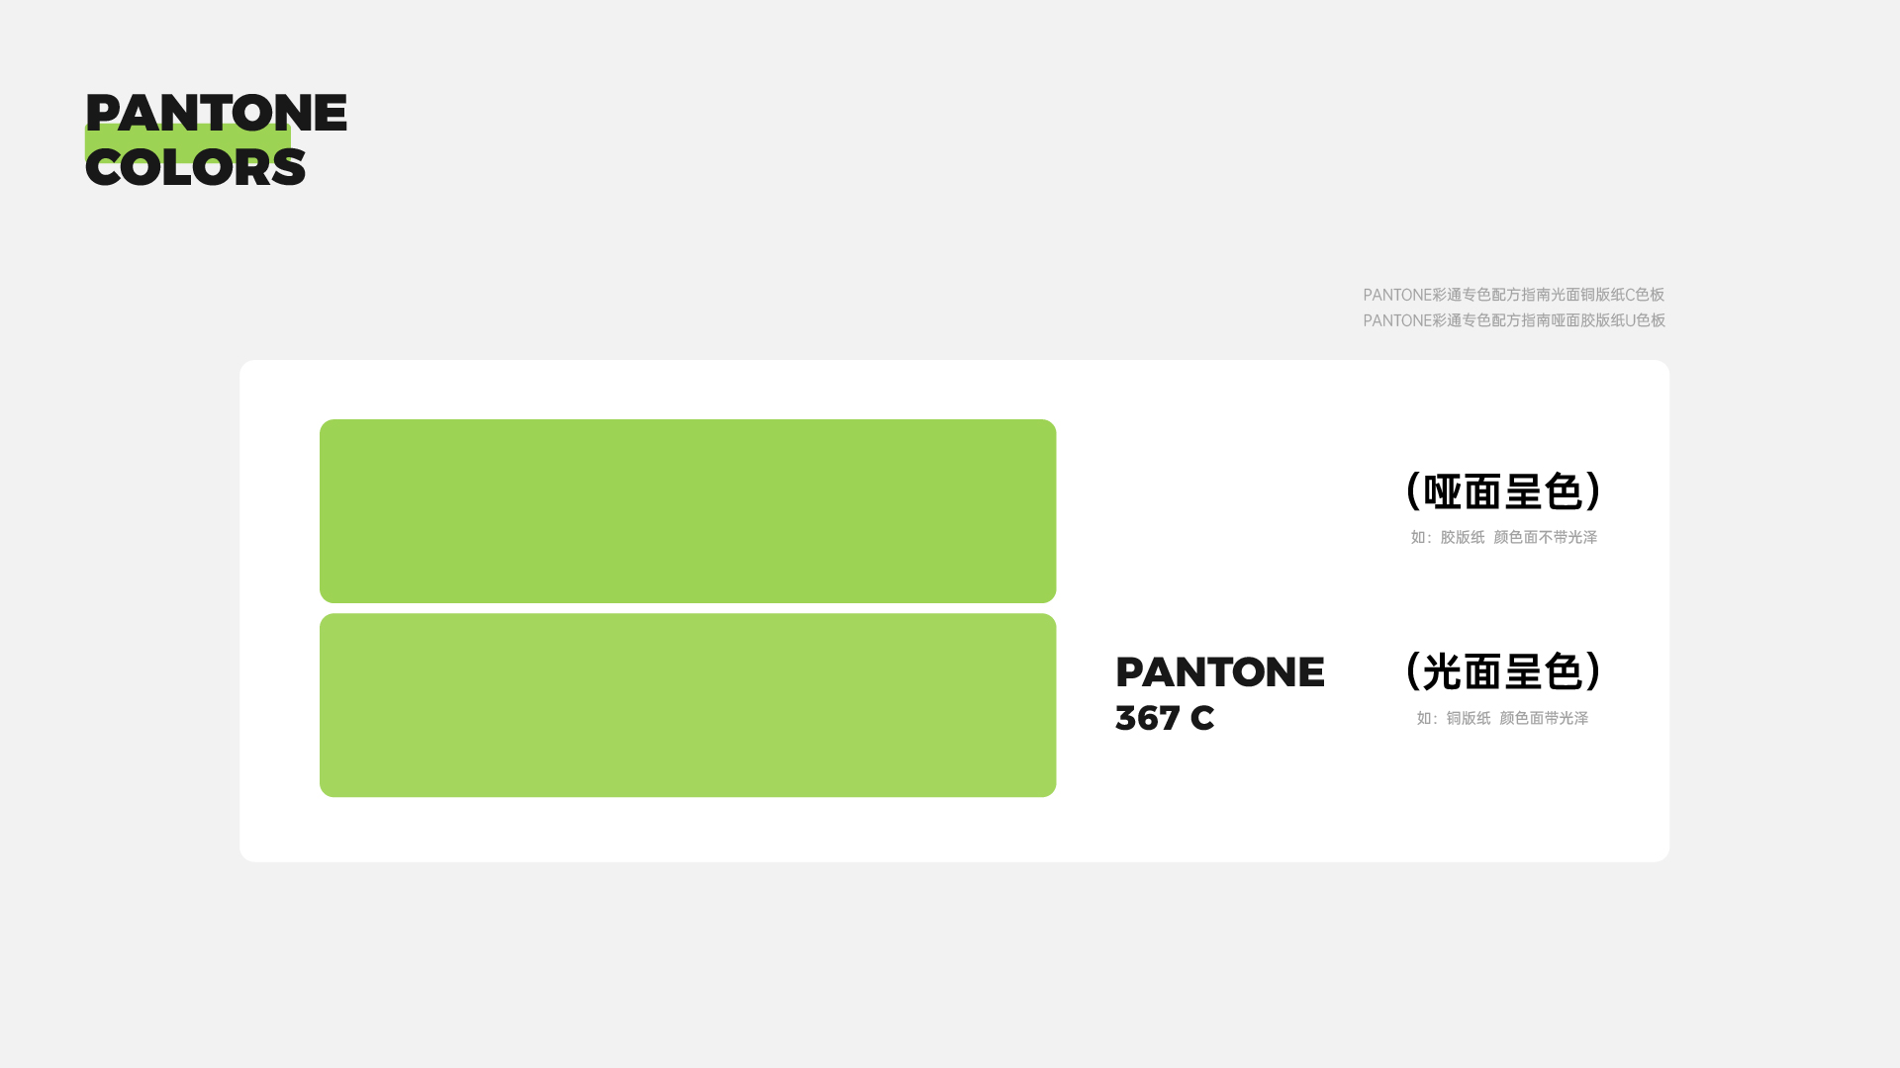Click the 如： prefix before 胶版纸
Viewport: 1900px width, 1068px height.
pos(1421,537)
